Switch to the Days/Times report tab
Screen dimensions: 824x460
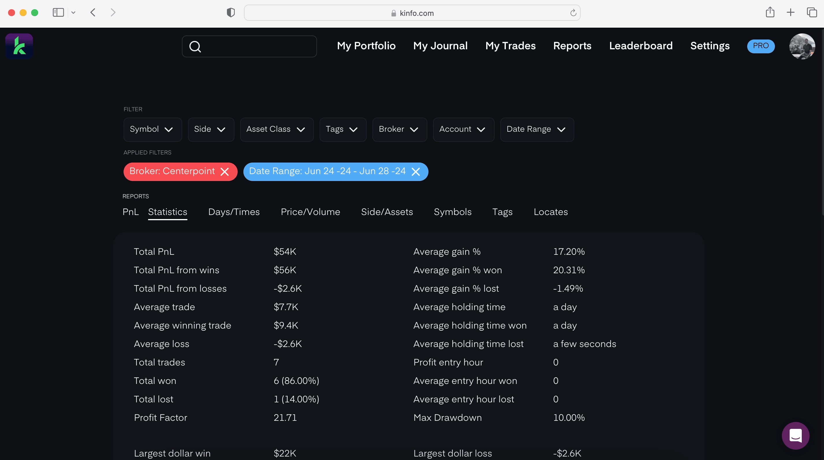(x=234, y=212)
